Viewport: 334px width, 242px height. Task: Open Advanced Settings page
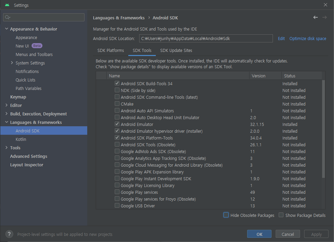(29, 156)
